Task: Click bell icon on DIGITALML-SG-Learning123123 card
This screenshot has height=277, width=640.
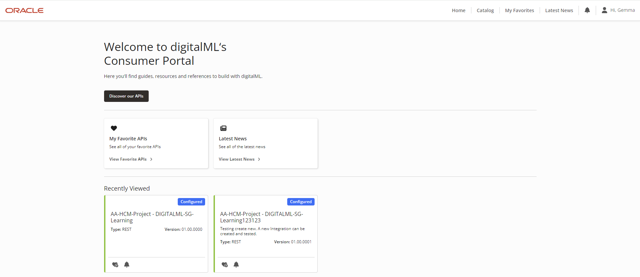Action: pos(236,265)
